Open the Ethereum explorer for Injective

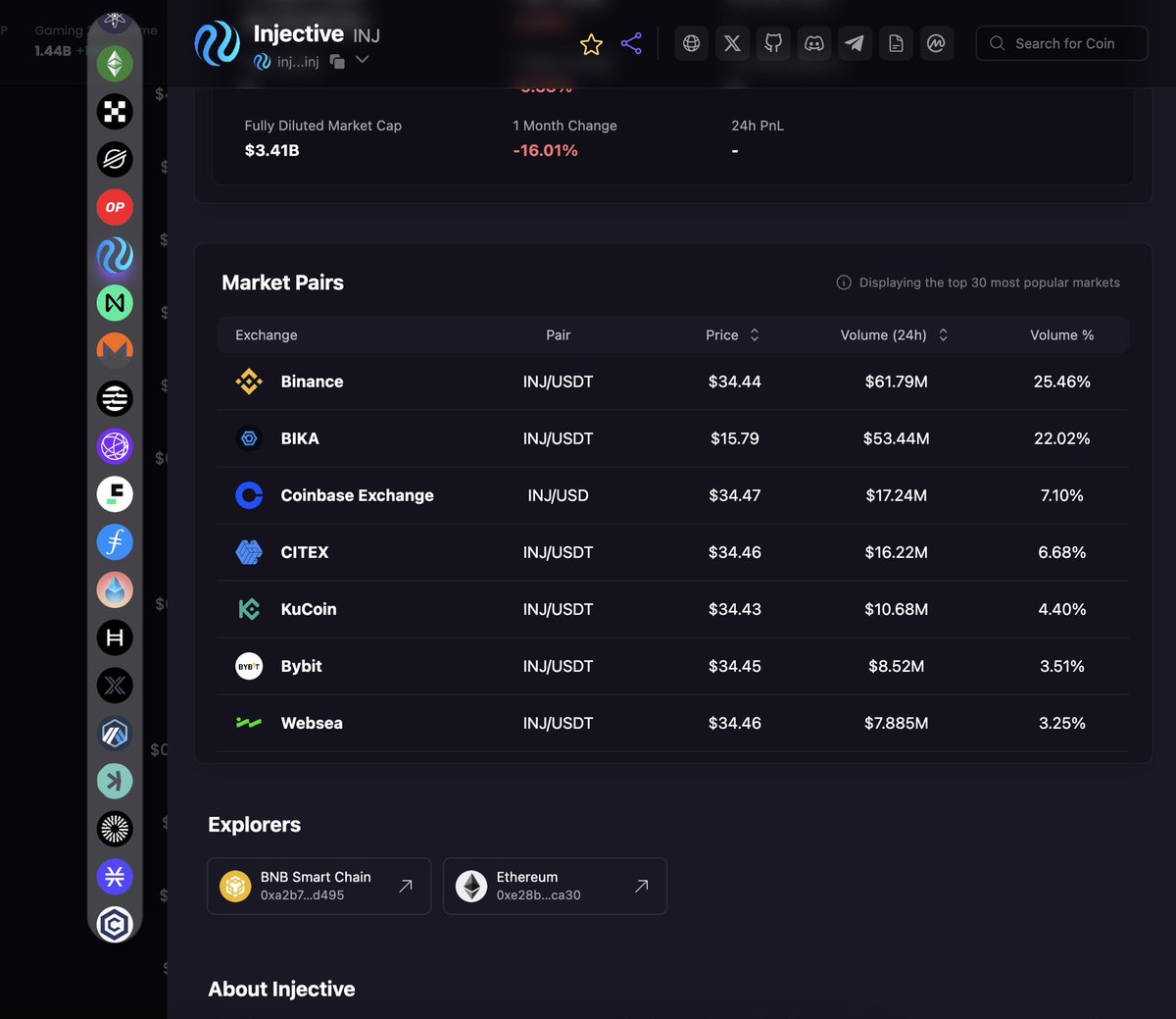click(555, 886)
